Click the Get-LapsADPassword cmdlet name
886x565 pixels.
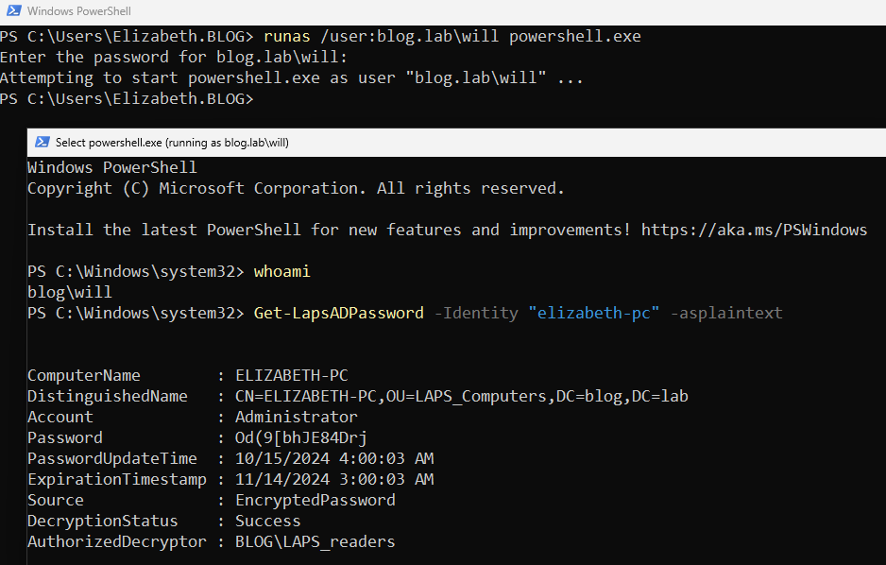[x=338, y=313]
